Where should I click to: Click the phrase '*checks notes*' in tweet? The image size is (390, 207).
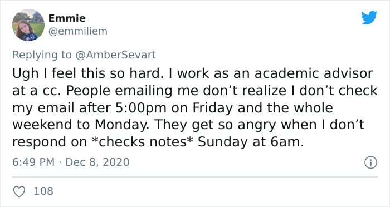(x=143, y=142)
